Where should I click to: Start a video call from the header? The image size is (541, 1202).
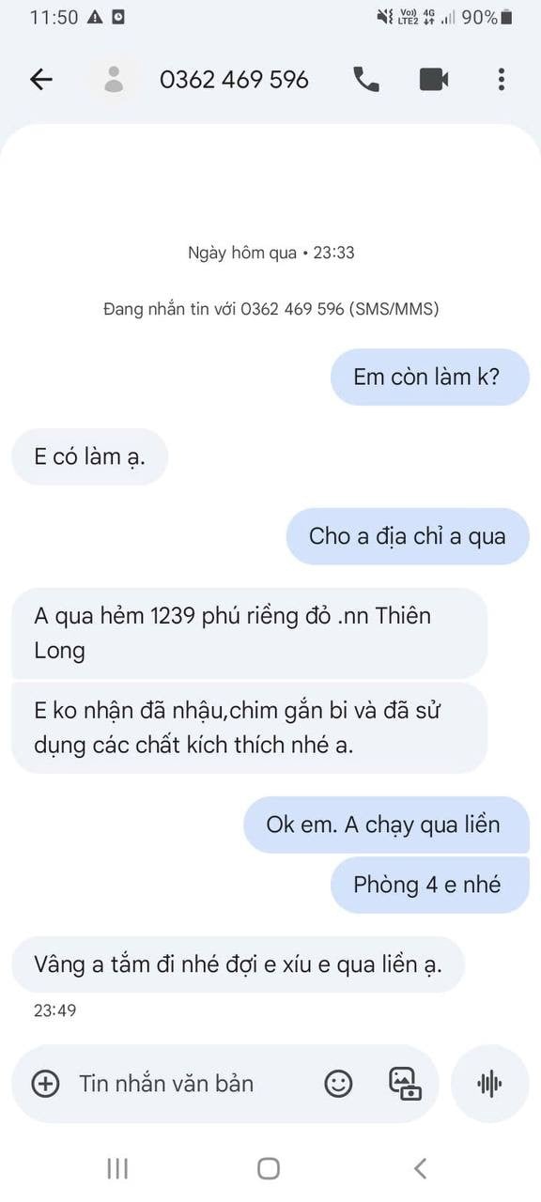click(x=433, y=80)
